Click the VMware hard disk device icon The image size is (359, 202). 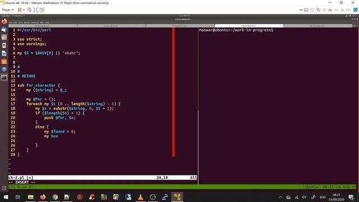306,10
